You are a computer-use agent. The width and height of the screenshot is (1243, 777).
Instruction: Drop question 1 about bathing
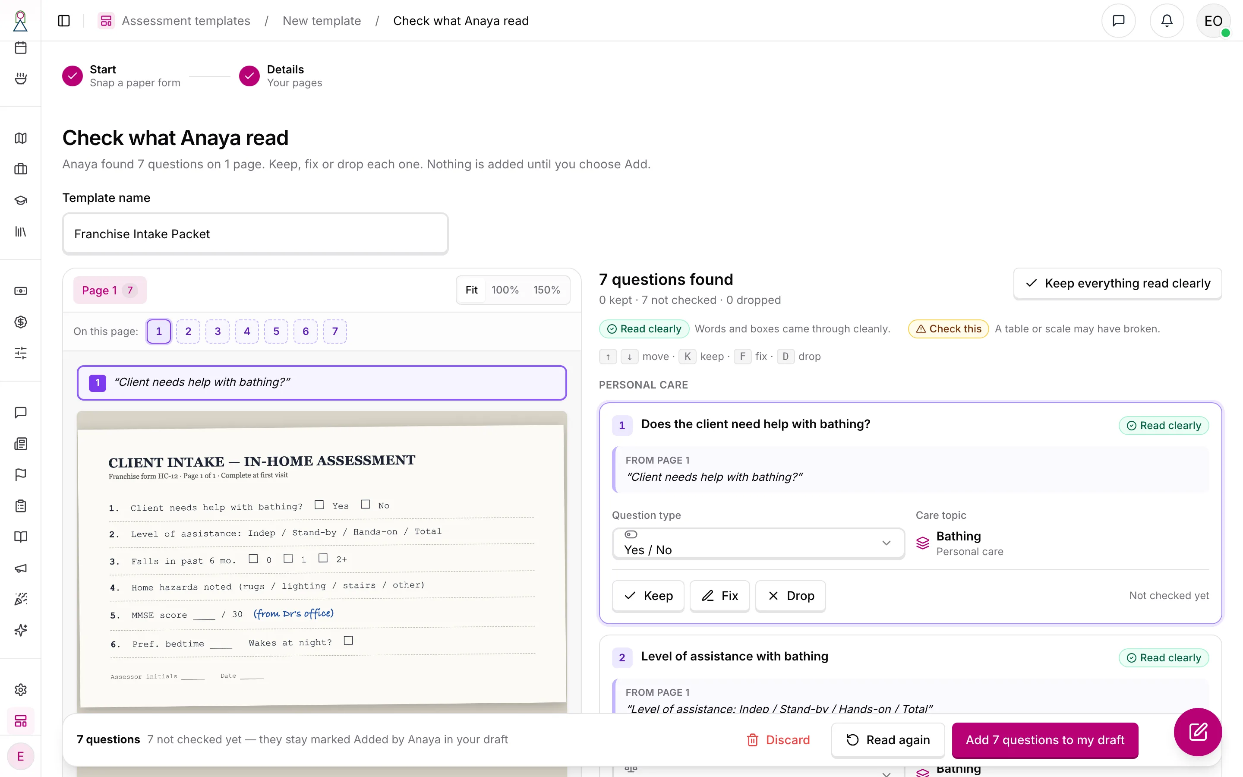coord(790,596)
